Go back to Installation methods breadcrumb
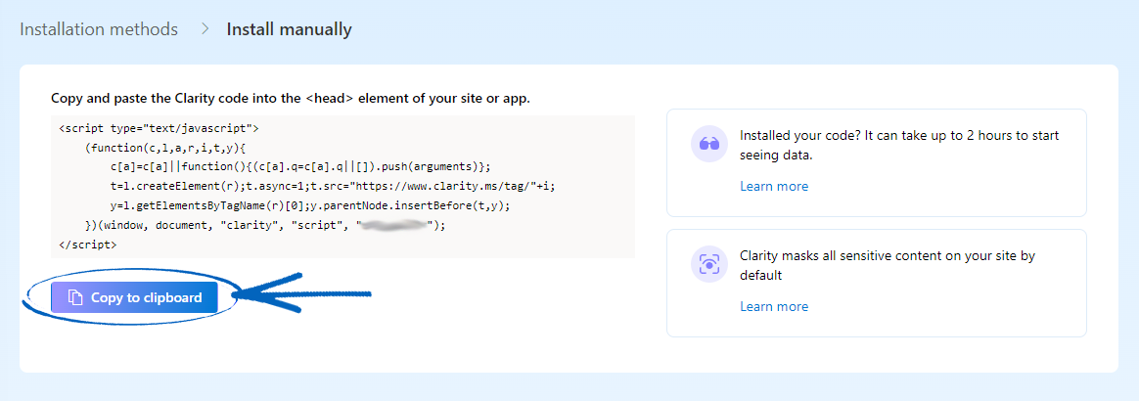The image size is (1139, 401). pyautogui.click(x=99, y=29)
